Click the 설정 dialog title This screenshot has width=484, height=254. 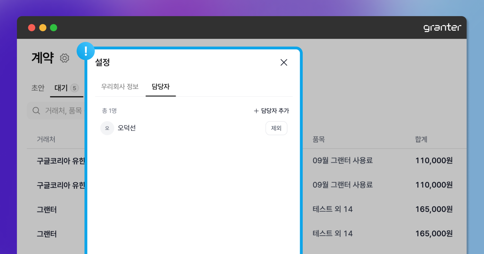click(x=102, y=62)
